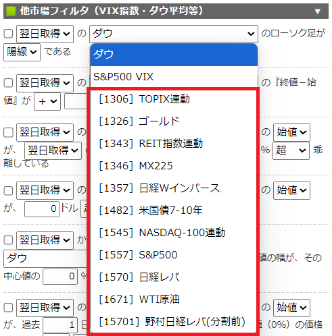
Task: Click the ドル amount input field showing 0
Action: (42, 209)
